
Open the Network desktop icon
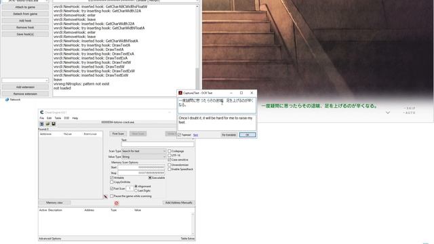13,100
